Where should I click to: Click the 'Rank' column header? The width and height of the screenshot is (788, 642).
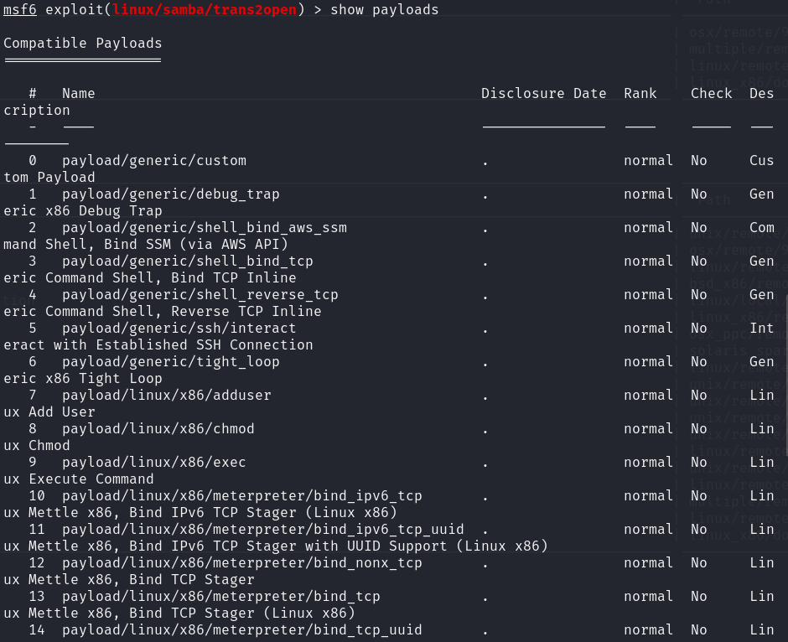pos(640,93)
